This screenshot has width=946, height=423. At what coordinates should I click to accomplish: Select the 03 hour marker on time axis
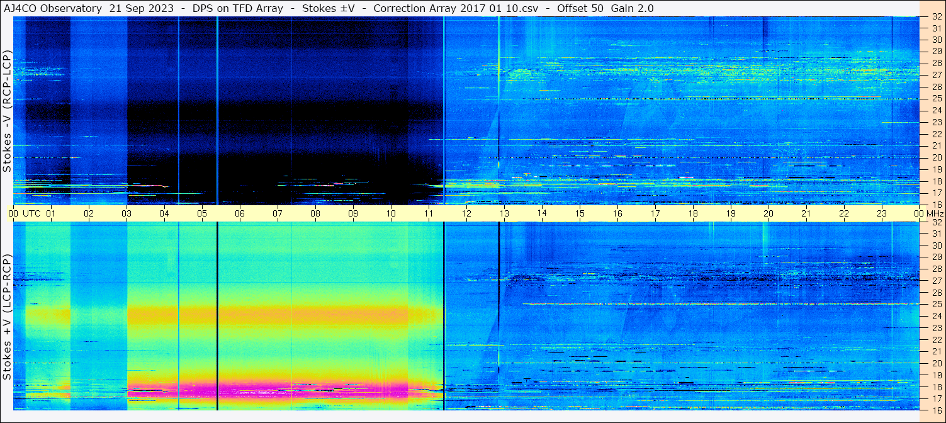127,213
